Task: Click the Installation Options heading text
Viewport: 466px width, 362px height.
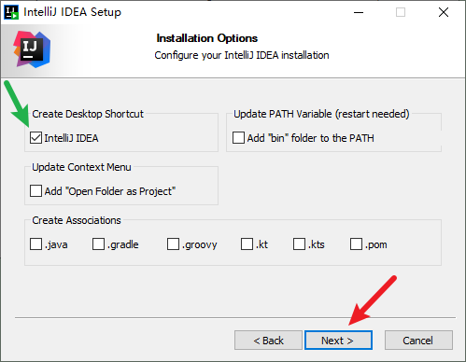Action: 207,38
